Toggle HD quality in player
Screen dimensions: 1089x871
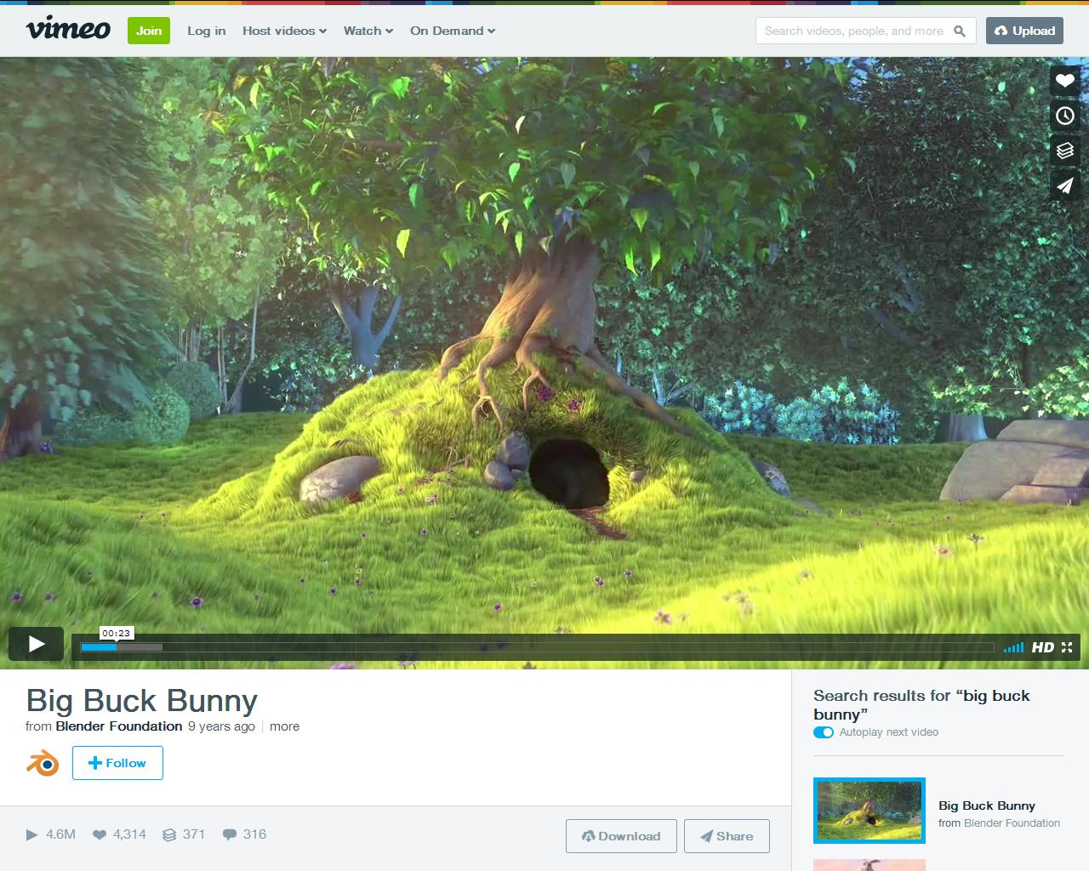1043,647
